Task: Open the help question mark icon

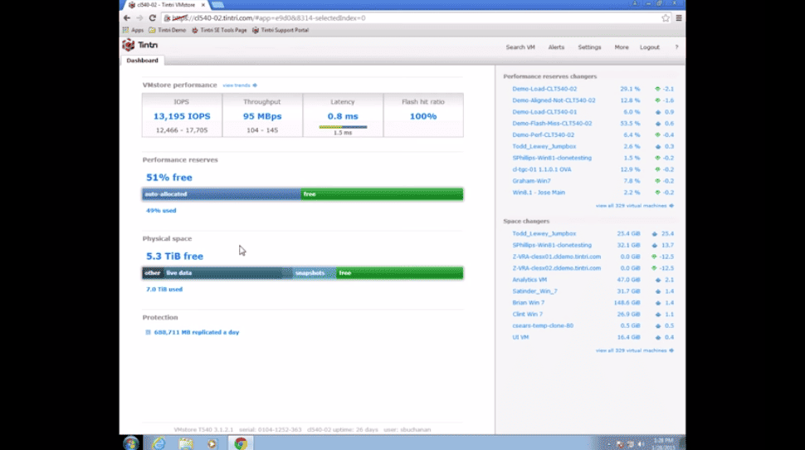Action: point(676,47)
